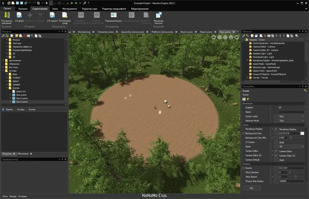The image size is (309, 199).
Task: Expand the Gravity property
Action: pyautogui.click(x=243, y=168)
